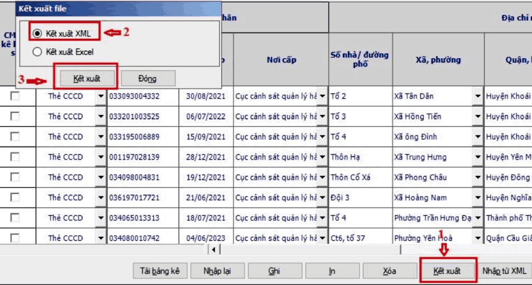Click the Xóa button
The height and width of the screenshot is (285, 532).
click(390, 271)
